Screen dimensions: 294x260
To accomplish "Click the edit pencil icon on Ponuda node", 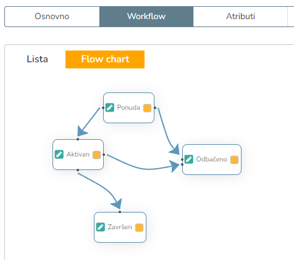I will (x=110, y=108).
